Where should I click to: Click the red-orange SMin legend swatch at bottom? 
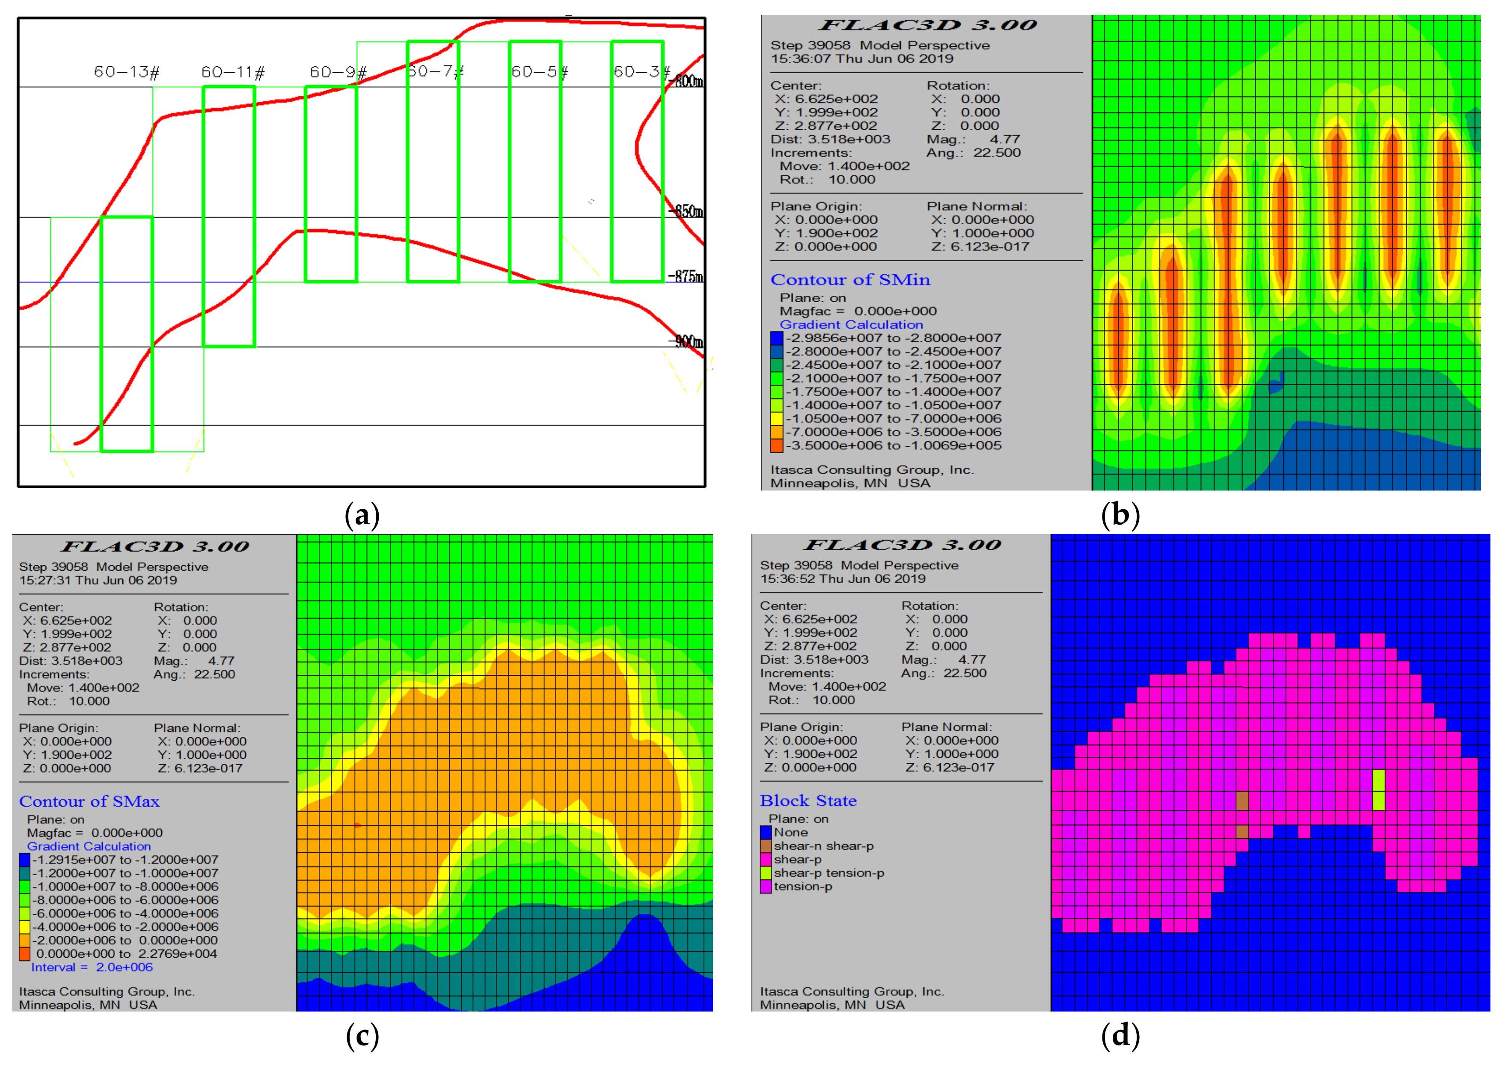[x=777, y=445]
